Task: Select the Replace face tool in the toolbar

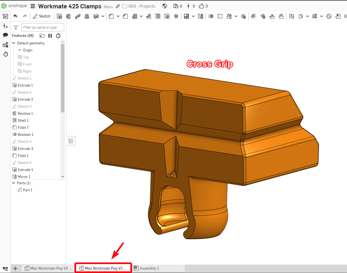Action: [281, 16]
